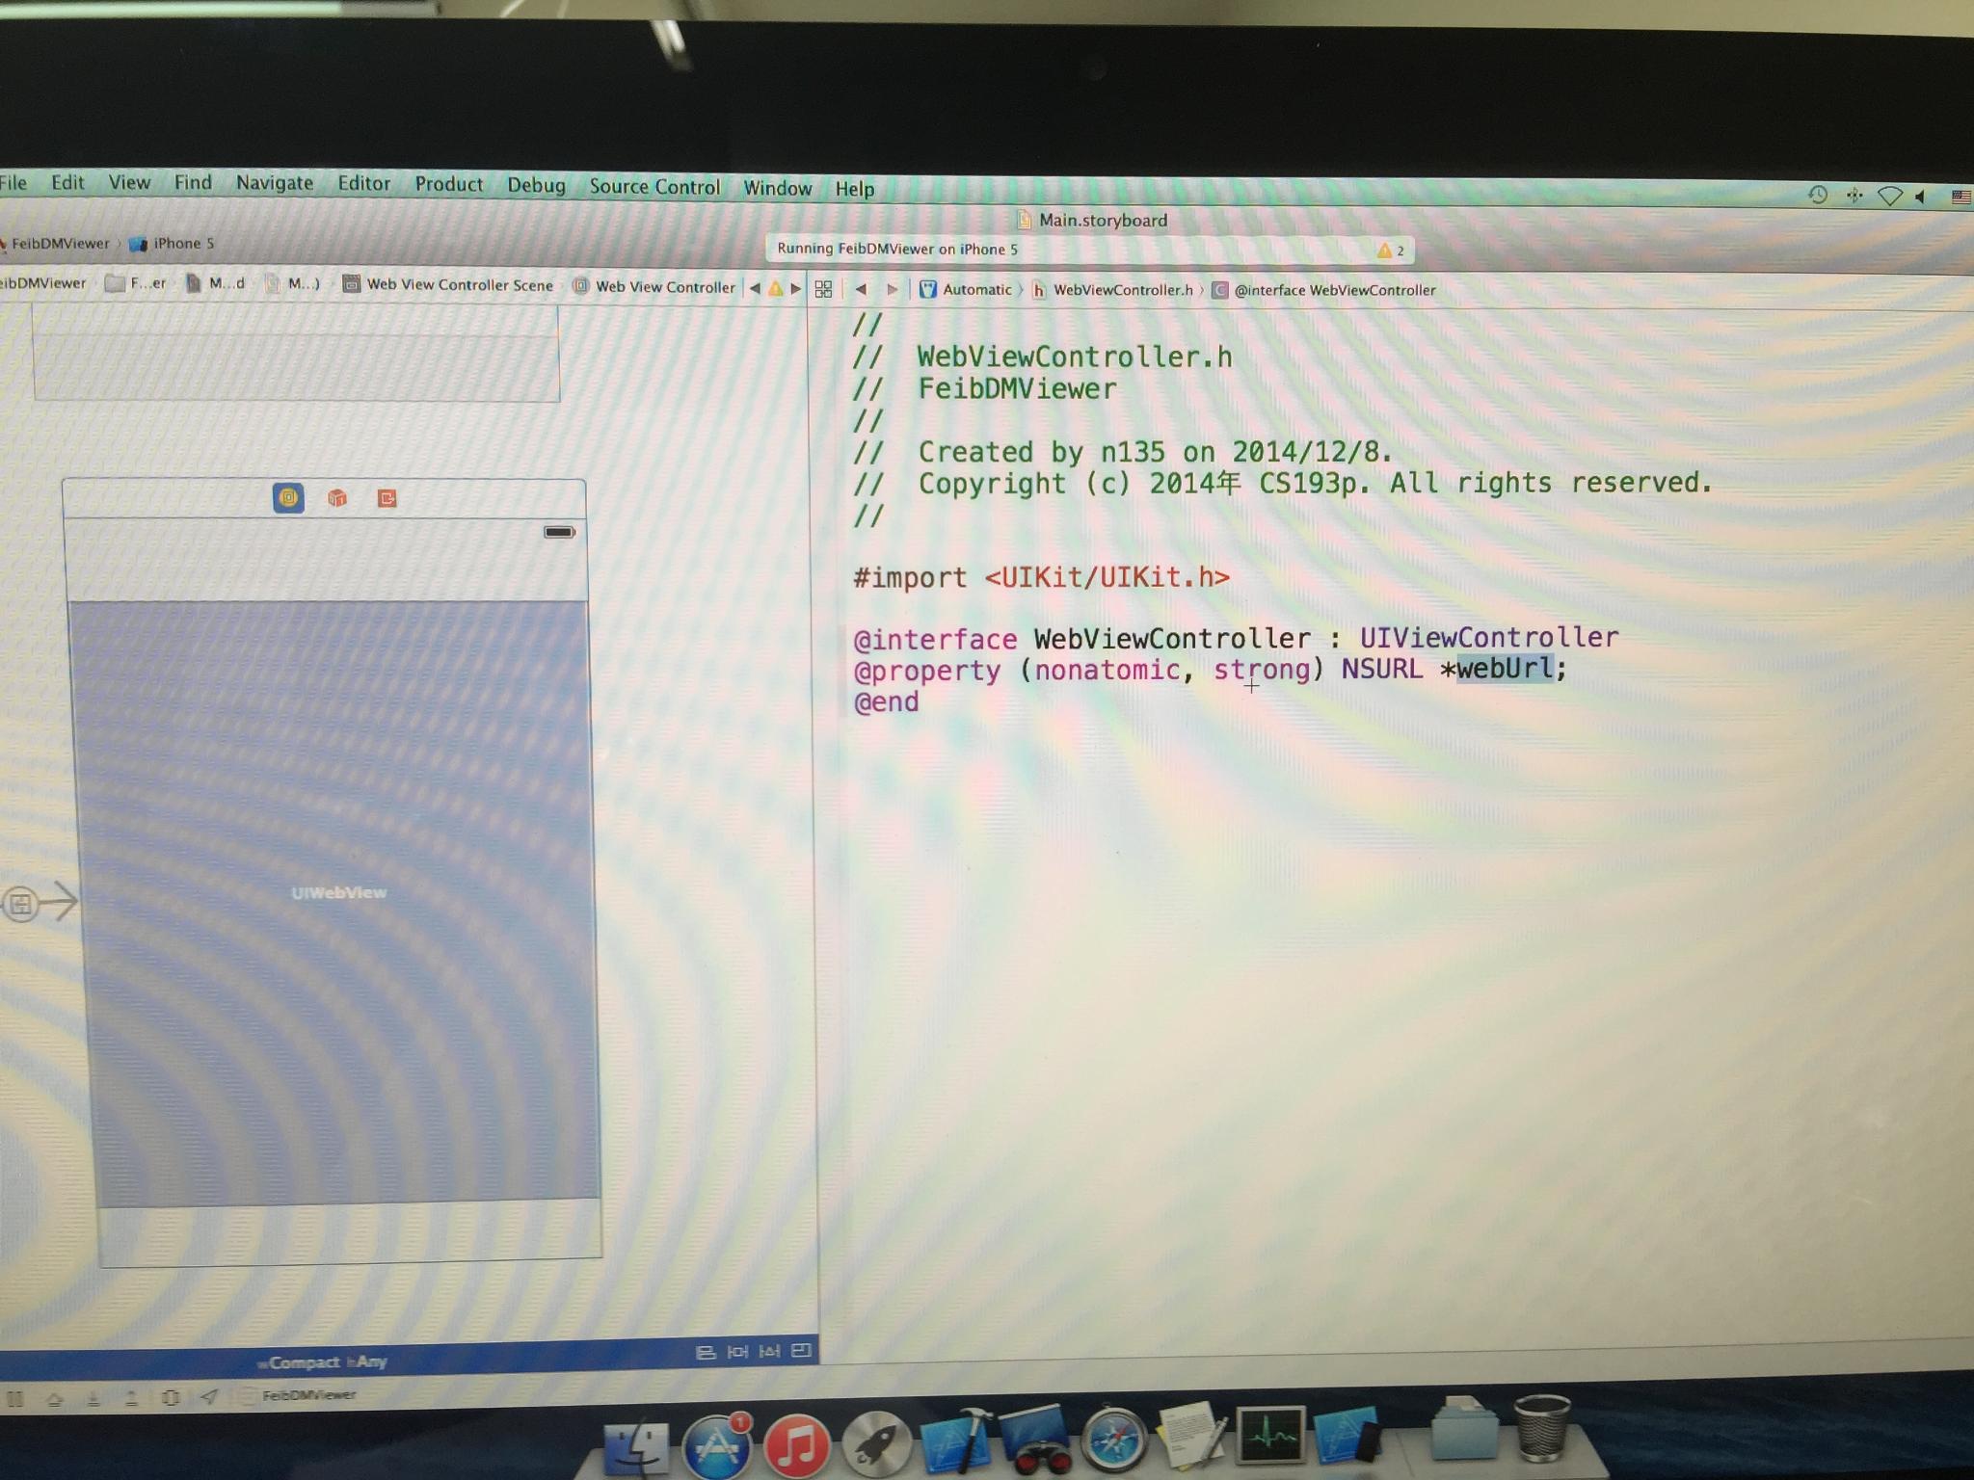
Task: Open the M...d storyboard breadcrumb
Action: click(216, 283)
